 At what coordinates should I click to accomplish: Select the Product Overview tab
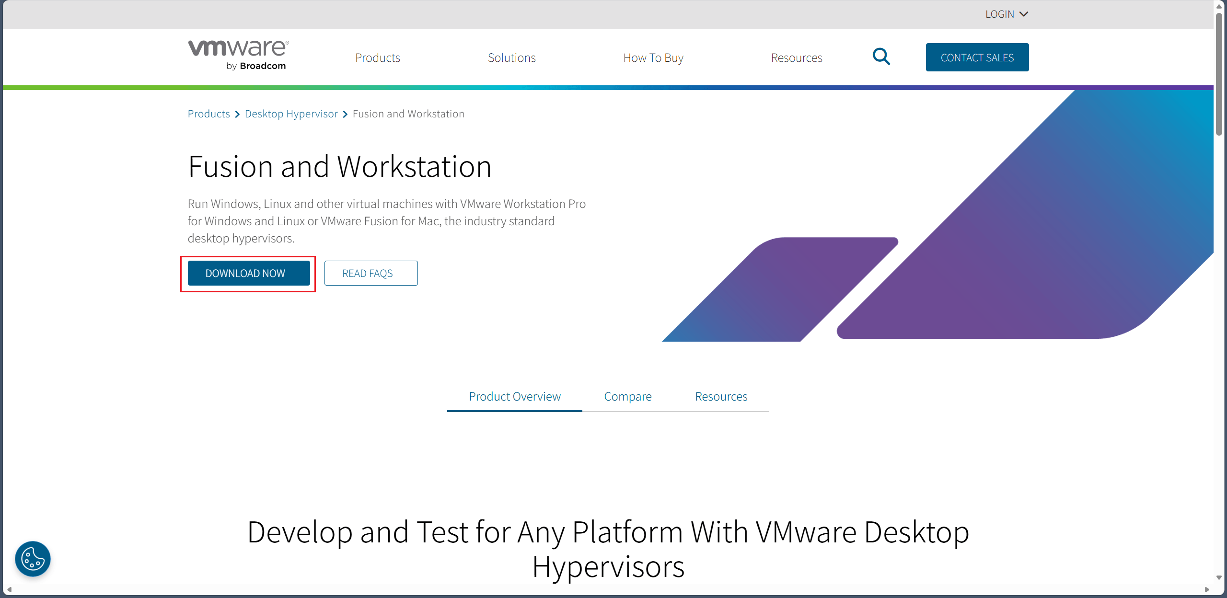tap(515, 396)
